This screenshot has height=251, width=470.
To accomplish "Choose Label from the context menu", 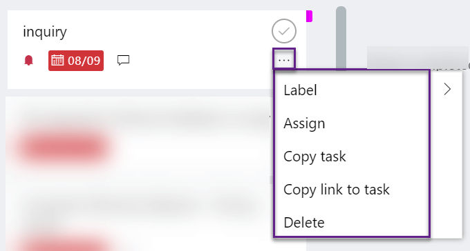I will [x=300, y=90].
